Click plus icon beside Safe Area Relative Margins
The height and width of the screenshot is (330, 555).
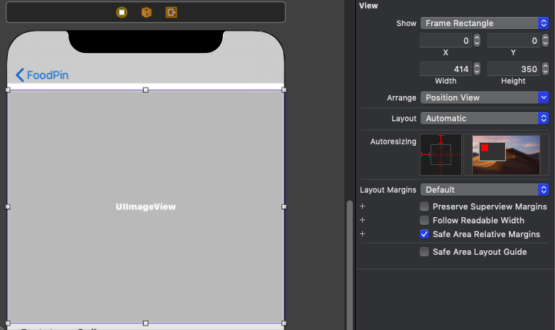362,234
